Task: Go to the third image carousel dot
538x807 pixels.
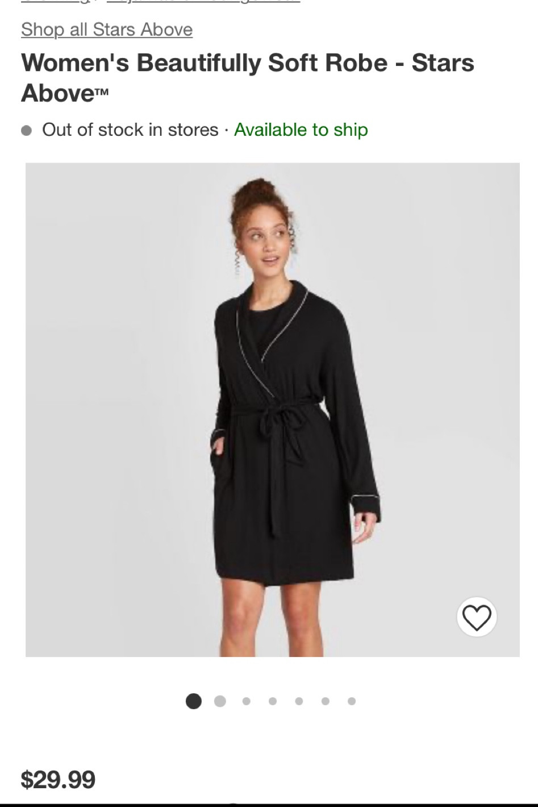Action: [246, 701]
